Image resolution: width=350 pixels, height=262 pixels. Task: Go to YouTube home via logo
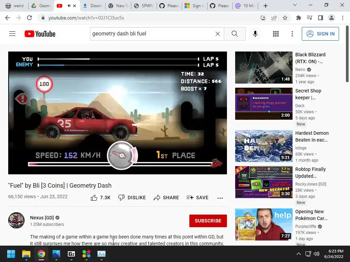[40, 34]
